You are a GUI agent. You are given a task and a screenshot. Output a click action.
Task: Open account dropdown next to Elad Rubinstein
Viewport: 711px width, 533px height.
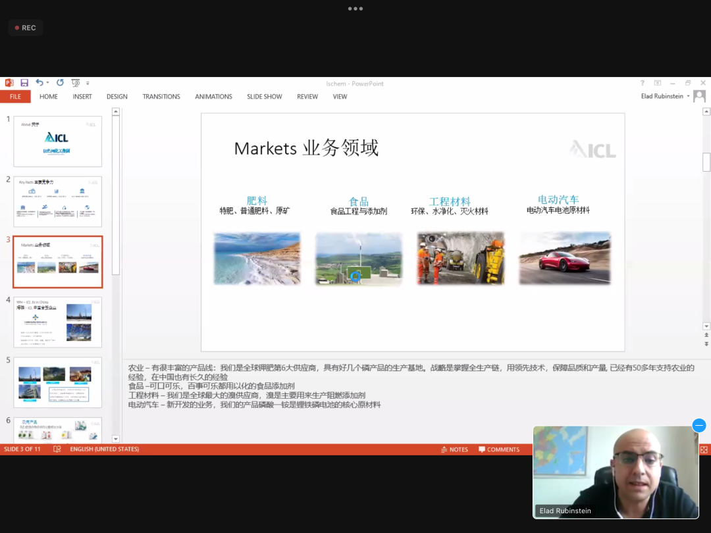(x=689, y=96)
